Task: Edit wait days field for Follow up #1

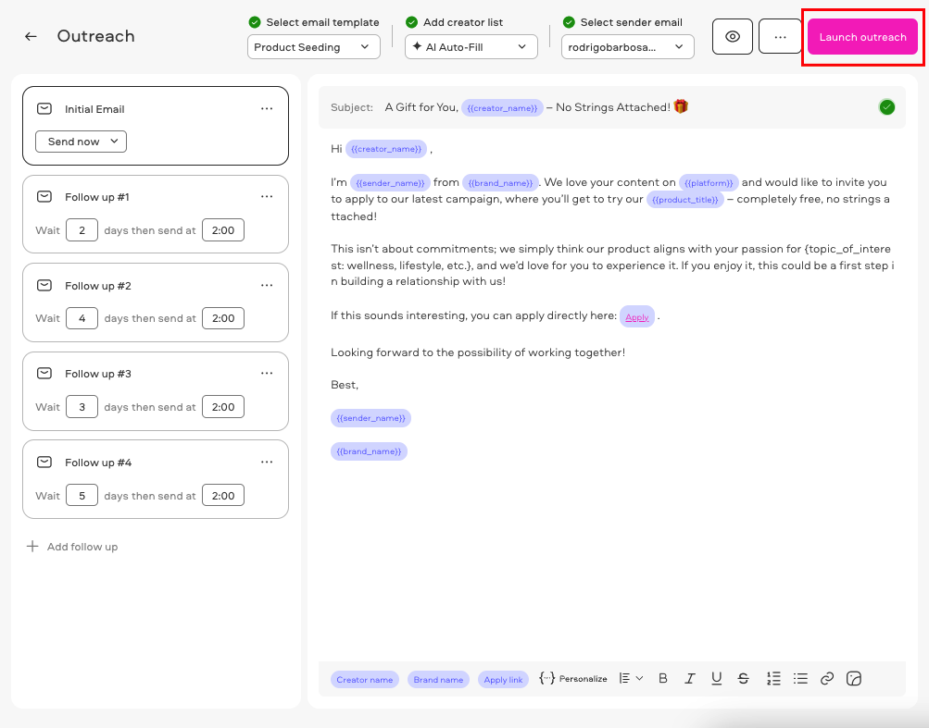Action: 82,230
